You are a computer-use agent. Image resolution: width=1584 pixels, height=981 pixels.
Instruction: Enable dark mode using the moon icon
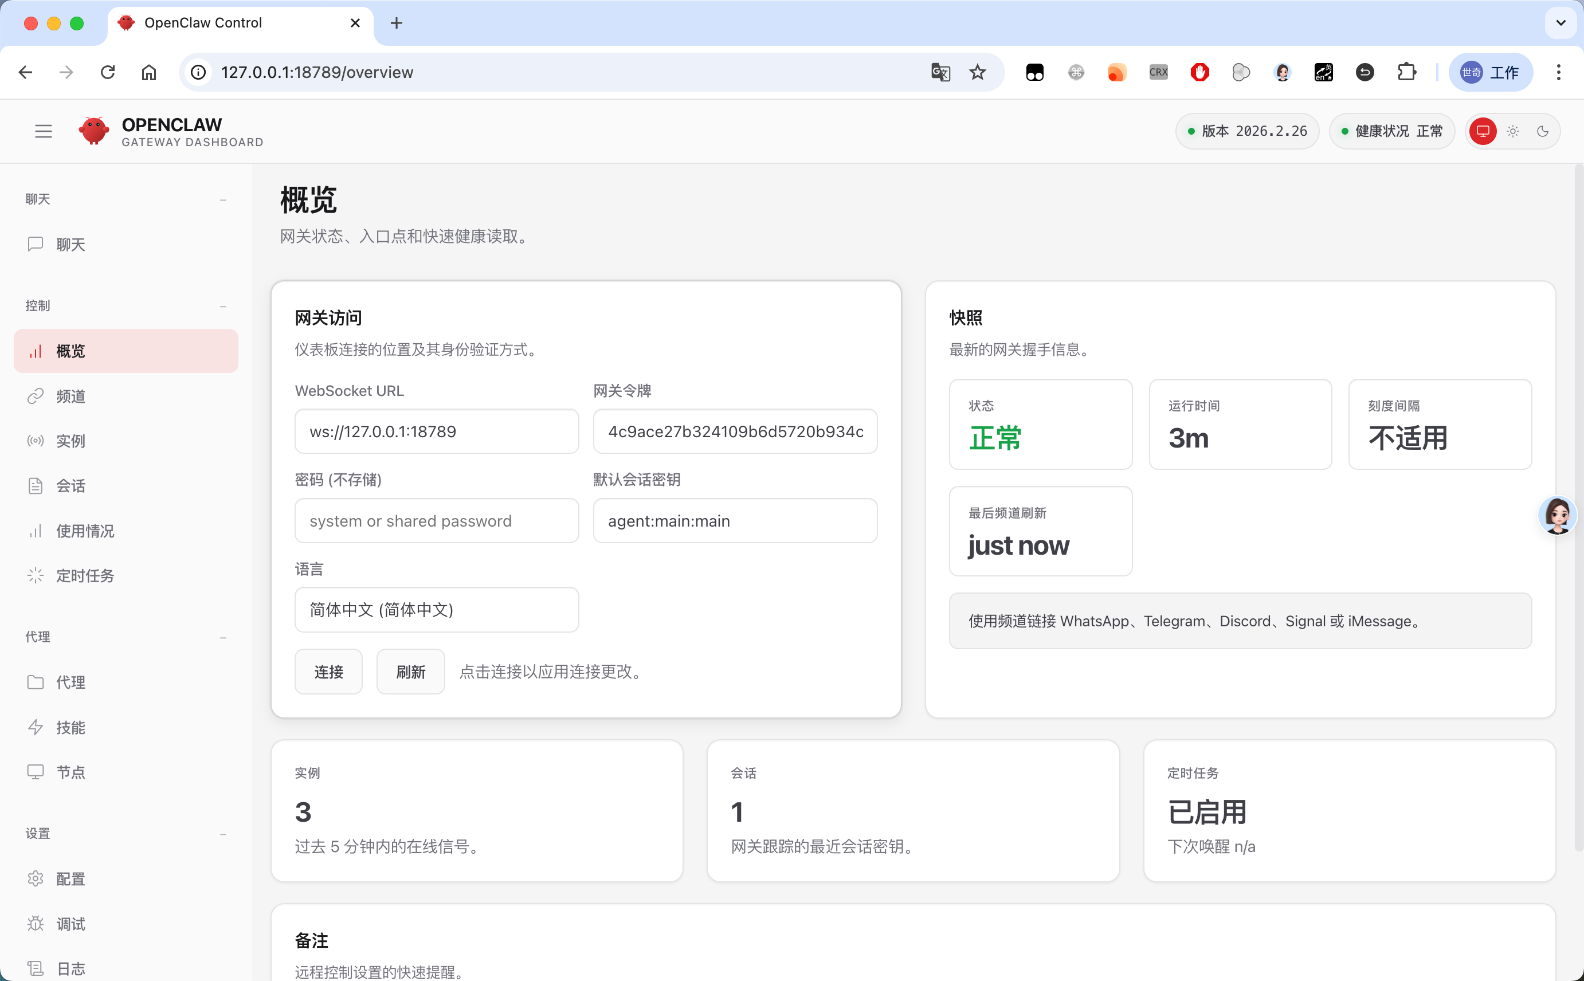click(1543, 131)
